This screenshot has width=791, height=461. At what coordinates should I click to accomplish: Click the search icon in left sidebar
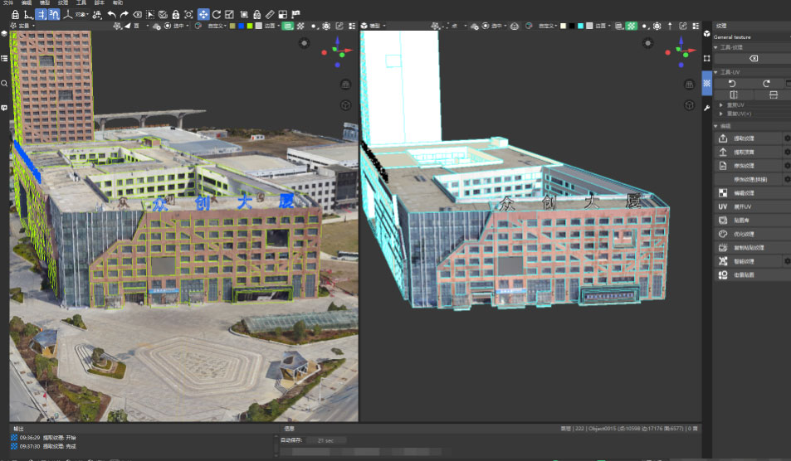(x=4, y=84)
